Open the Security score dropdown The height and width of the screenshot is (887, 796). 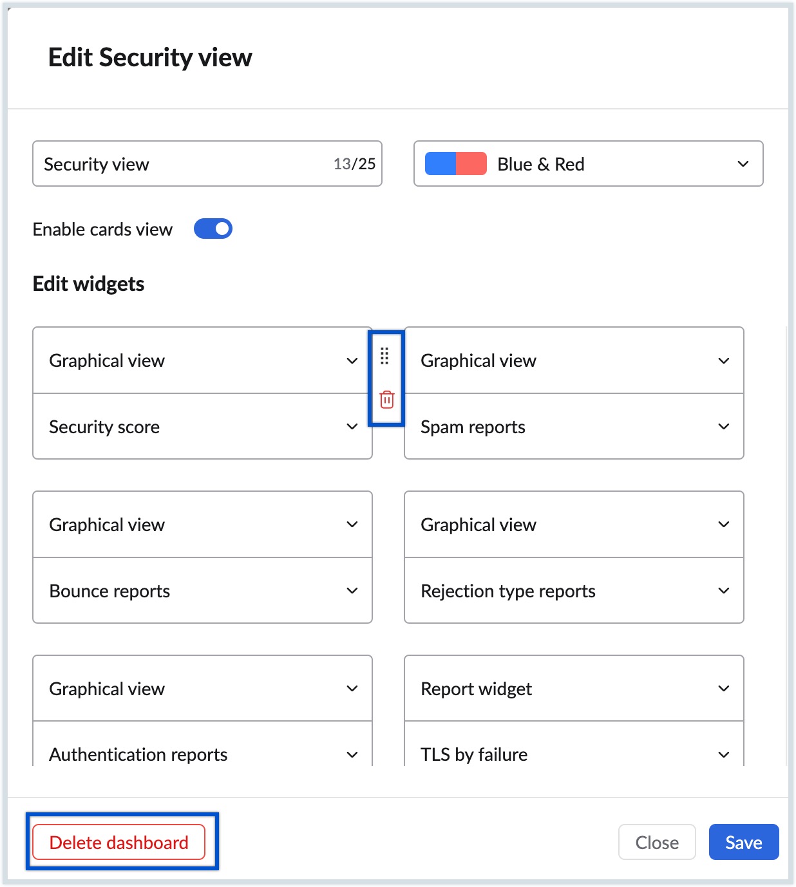click(x=202, y=427)
